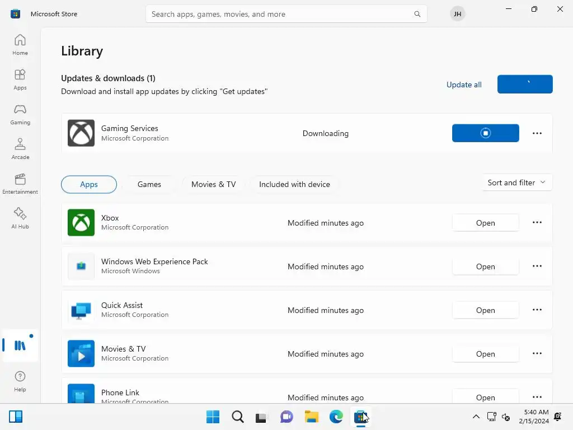Open Task View on the taskbar

coord(261,417)
